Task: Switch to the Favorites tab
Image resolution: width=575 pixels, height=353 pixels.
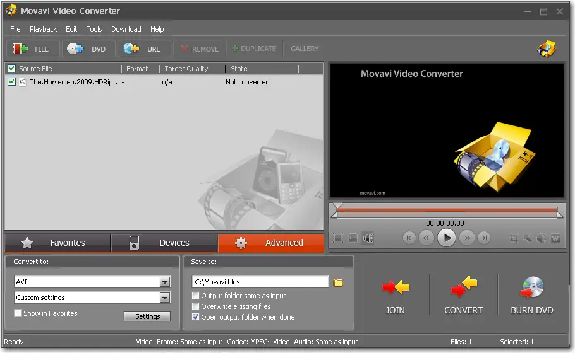Action: click(57, 243)
